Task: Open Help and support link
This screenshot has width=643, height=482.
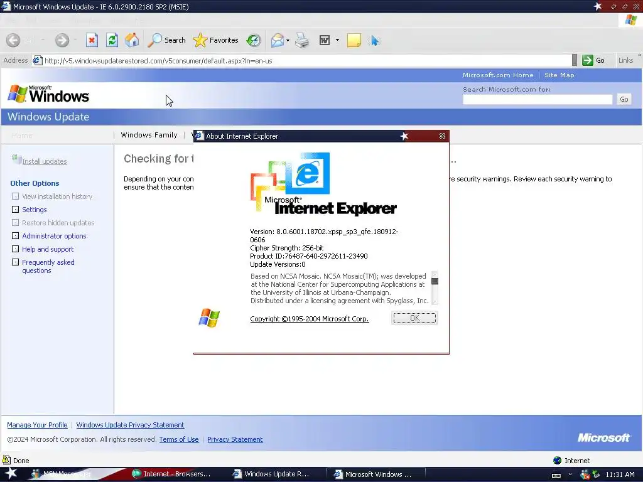Action: [48, 249]
